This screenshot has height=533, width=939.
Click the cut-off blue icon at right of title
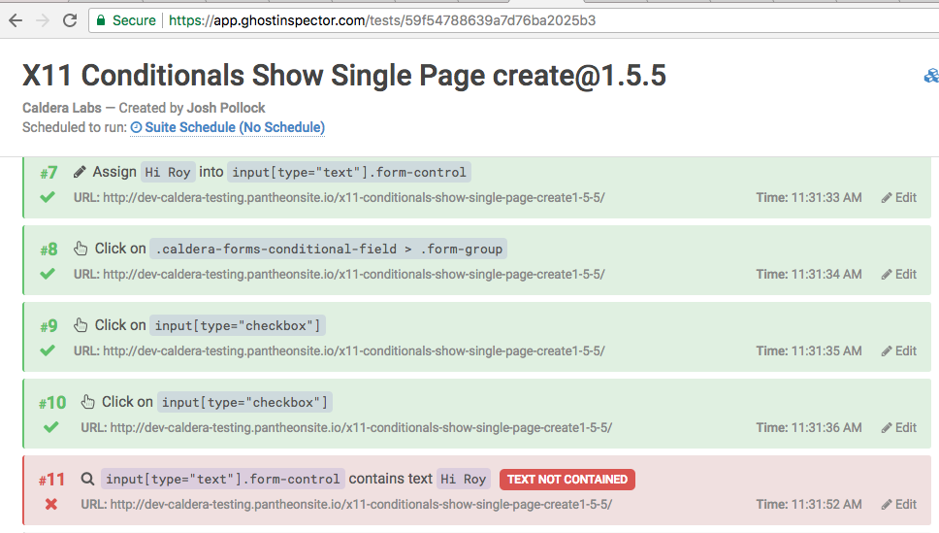(931, 76)
